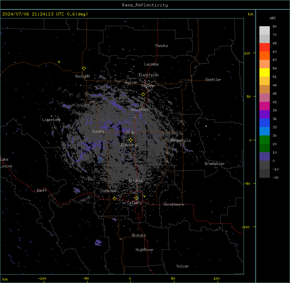Select the purple 36-39 dBZ legend swatch
Image resolution: width=290 pixels, height=283 pixels.
click(264, 115)
